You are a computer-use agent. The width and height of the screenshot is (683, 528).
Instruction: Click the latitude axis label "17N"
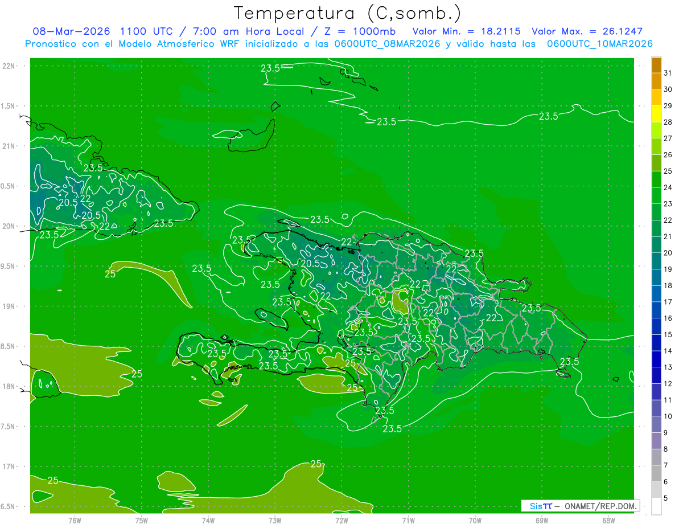click(x=9, y=467)
